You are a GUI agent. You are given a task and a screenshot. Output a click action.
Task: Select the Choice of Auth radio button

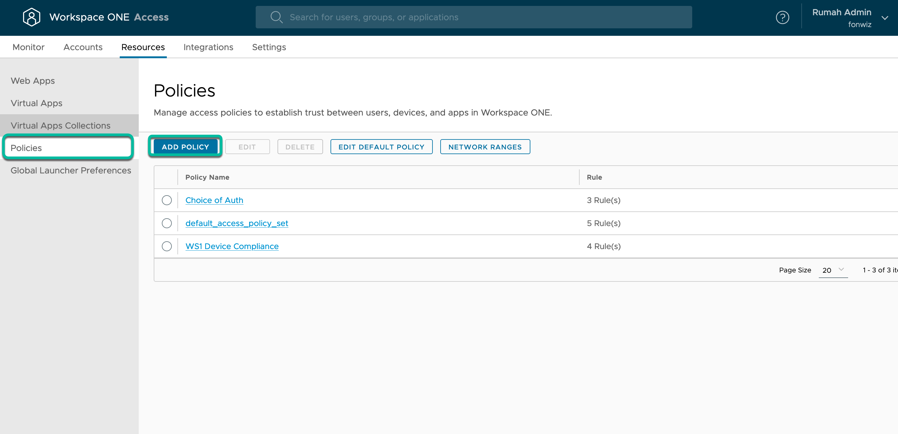click(x=167, y=200)
